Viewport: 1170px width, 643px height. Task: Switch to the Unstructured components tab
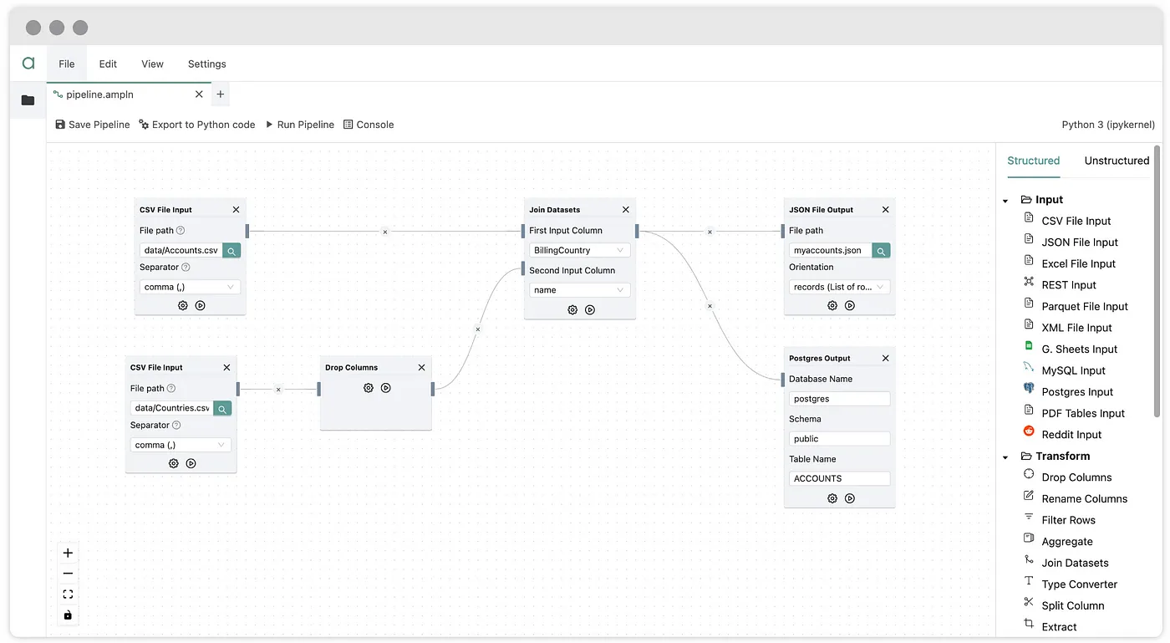click(x=1117, y=161)
